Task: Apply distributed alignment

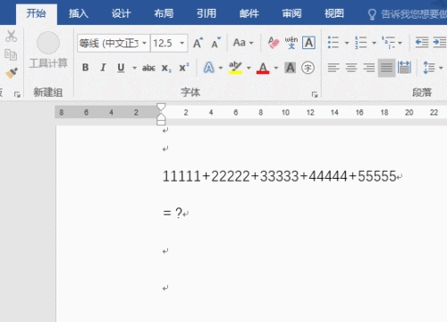Action: pyautogui.click(x=404, y=68)
